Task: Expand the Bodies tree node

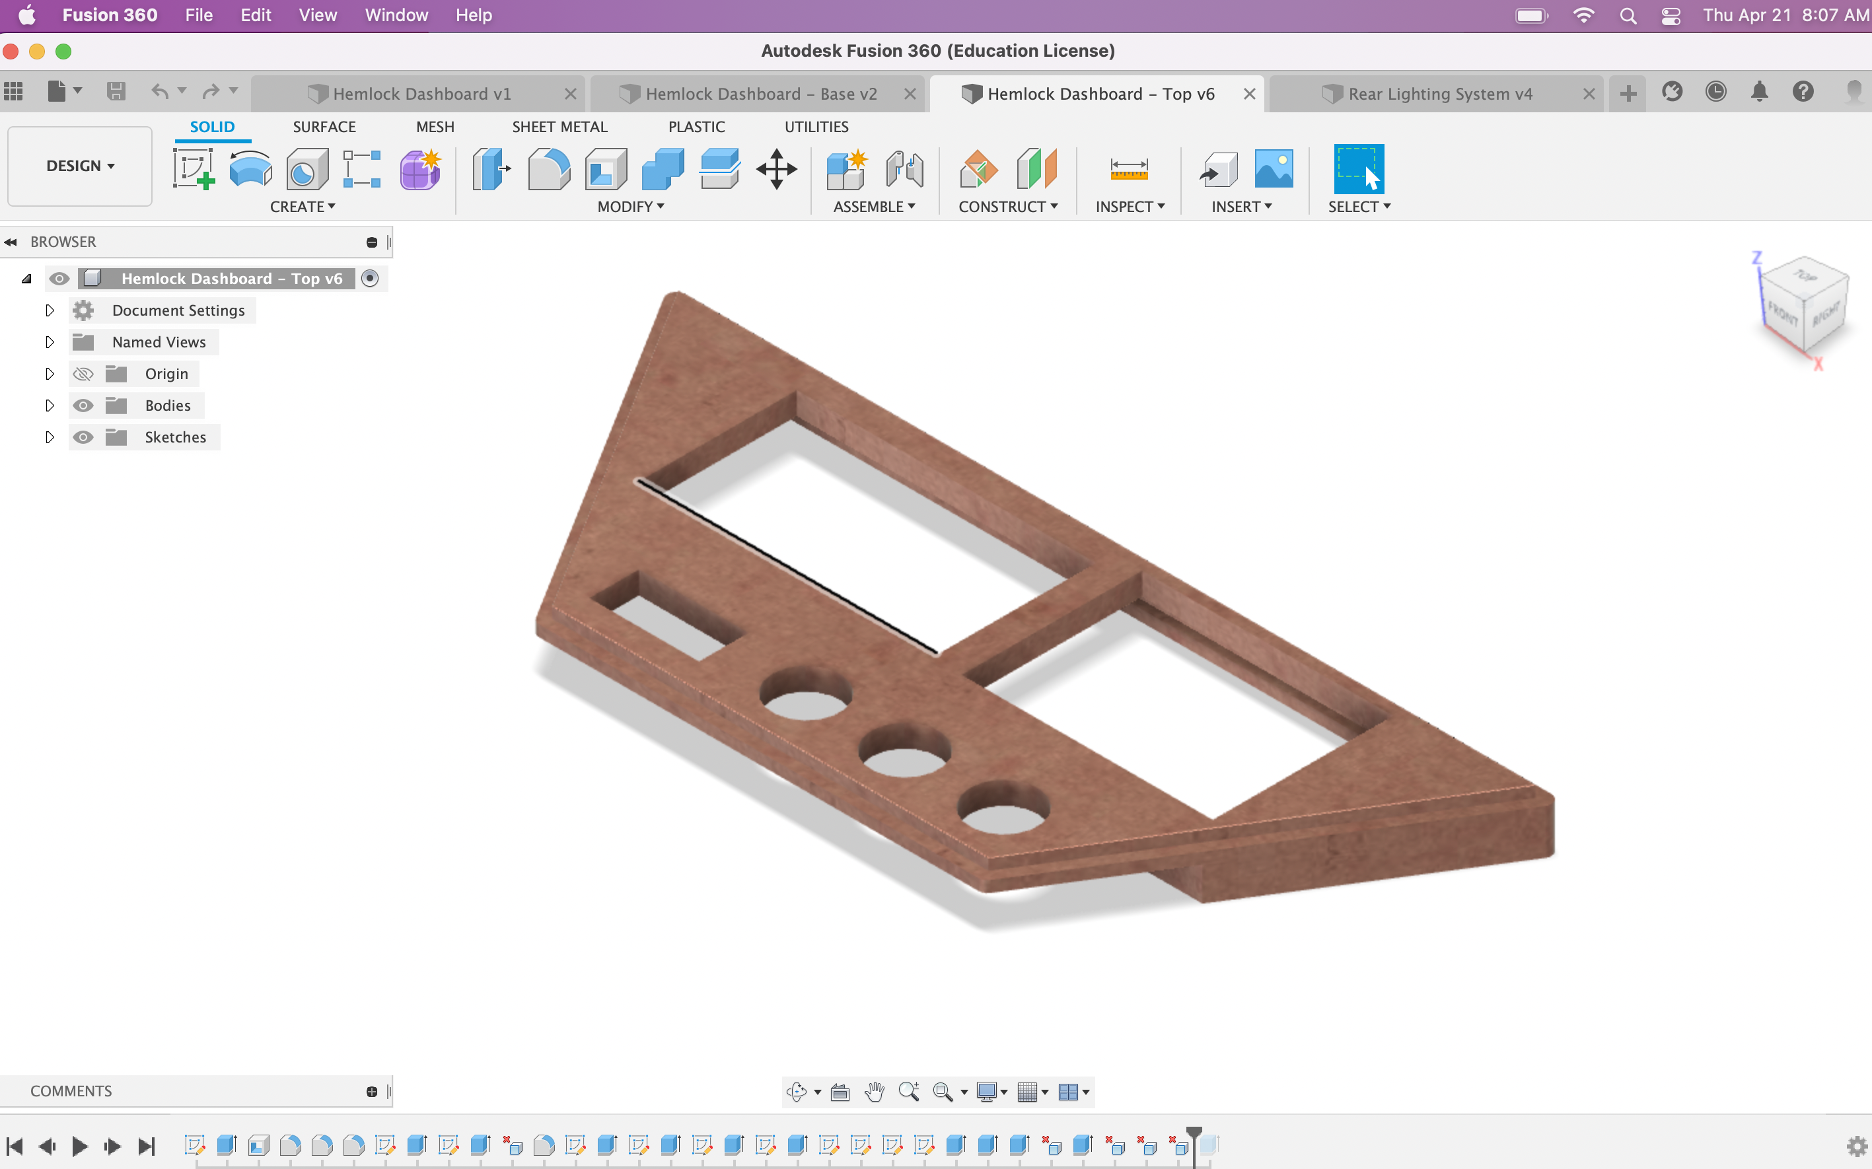Action: [50, 405]
